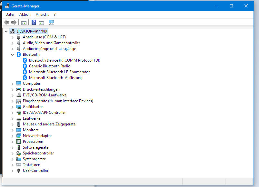
Task: Expand the Netzwerkadapter category
Action: (12, 136)
